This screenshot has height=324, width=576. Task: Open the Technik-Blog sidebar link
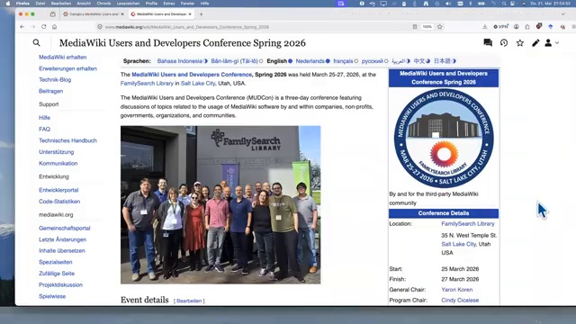point(55,79)
